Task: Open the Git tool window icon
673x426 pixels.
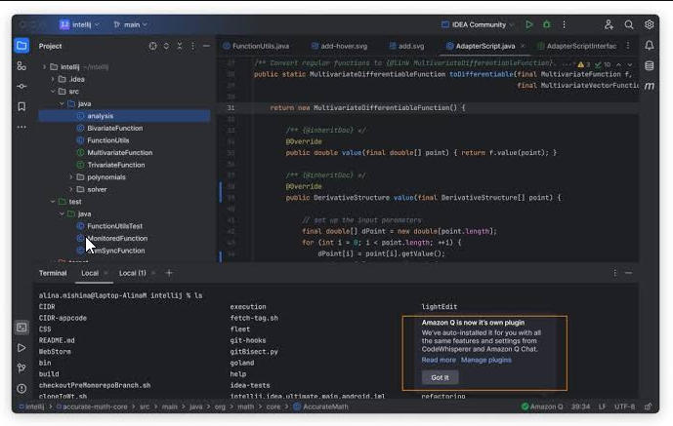Action: 21,368
